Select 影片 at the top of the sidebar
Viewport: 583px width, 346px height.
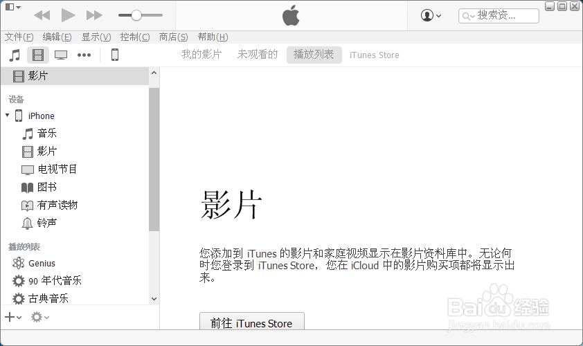[75, 76]
